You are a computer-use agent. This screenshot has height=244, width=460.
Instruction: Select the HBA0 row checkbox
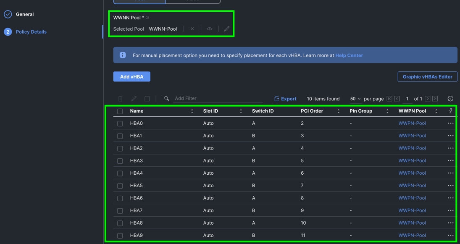[120, 123]
